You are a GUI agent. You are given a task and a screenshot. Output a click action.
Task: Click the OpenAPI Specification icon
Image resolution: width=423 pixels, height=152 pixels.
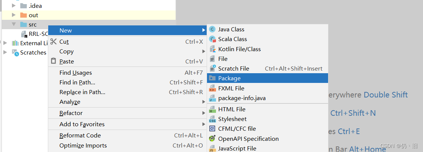213,139
